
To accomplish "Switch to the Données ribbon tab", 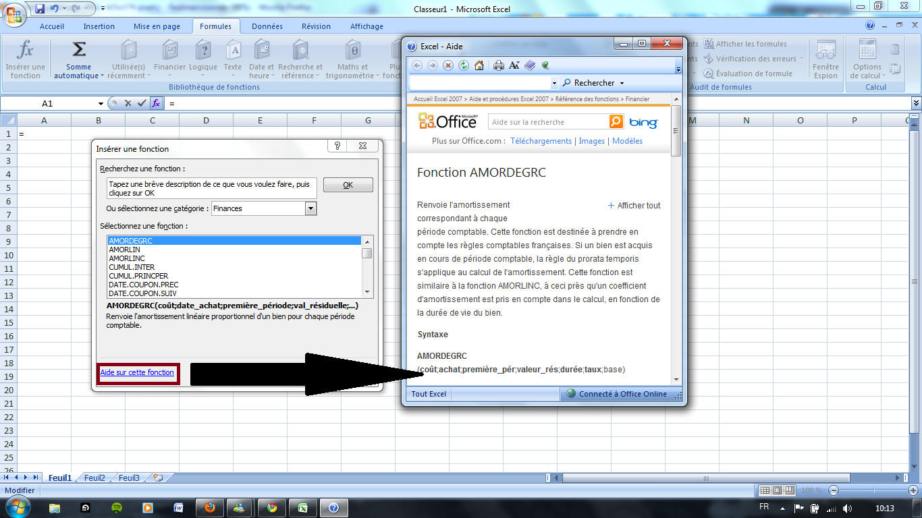I will click(x=267, y=26).
